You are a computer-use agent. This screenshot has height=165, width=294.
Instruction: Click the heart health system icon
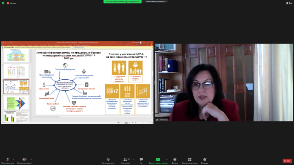coord(74,103)
